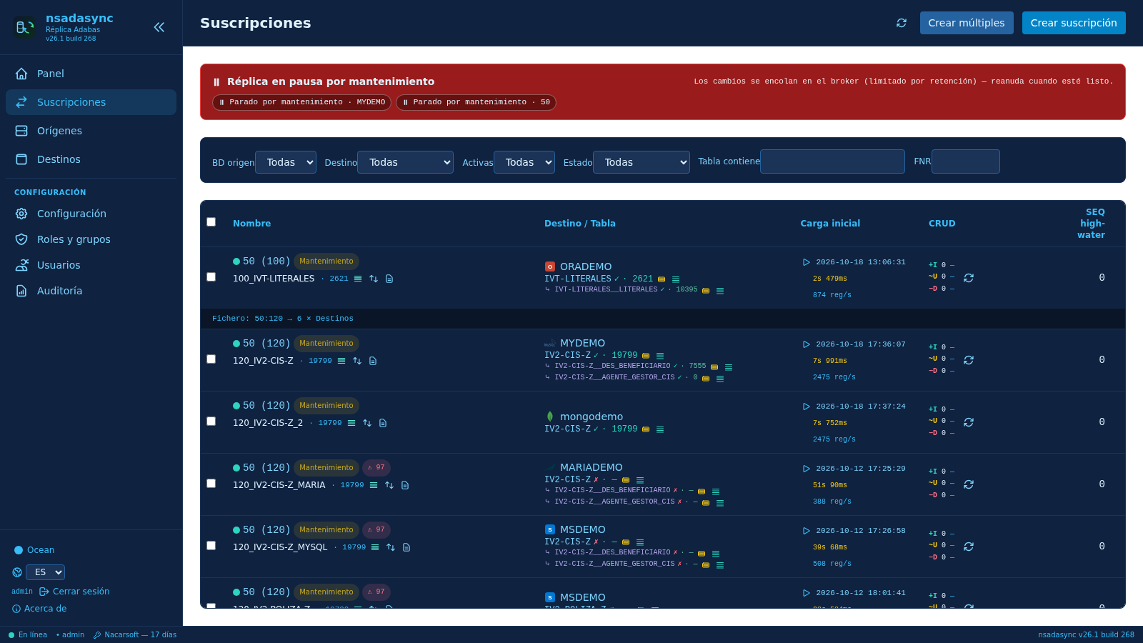Click the Crear múltiples button
Image resolution: width=1143 pixels, height=643 pixels.
point(967,23)
